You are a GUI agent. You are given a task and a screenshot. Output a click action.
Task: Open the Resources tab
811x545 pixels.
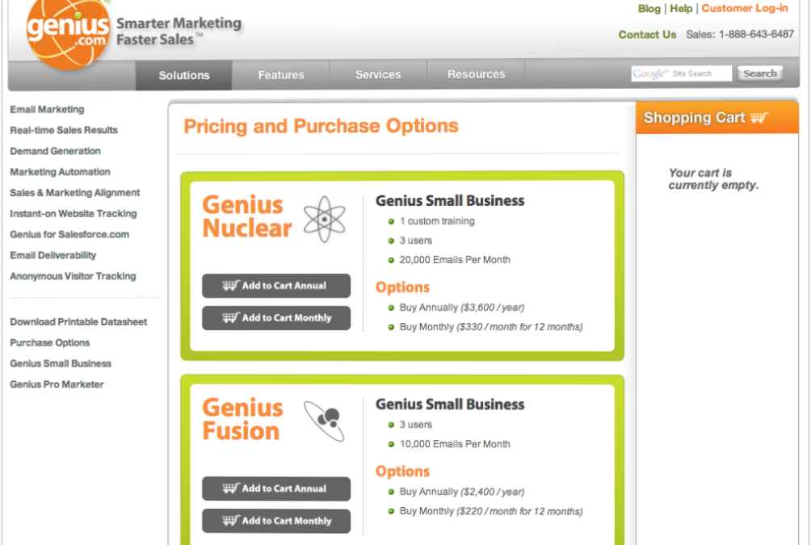(x=476, y=74)
